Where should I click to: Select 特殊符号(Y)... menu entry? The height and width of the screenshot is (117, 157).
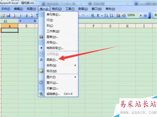click(62, 48)
